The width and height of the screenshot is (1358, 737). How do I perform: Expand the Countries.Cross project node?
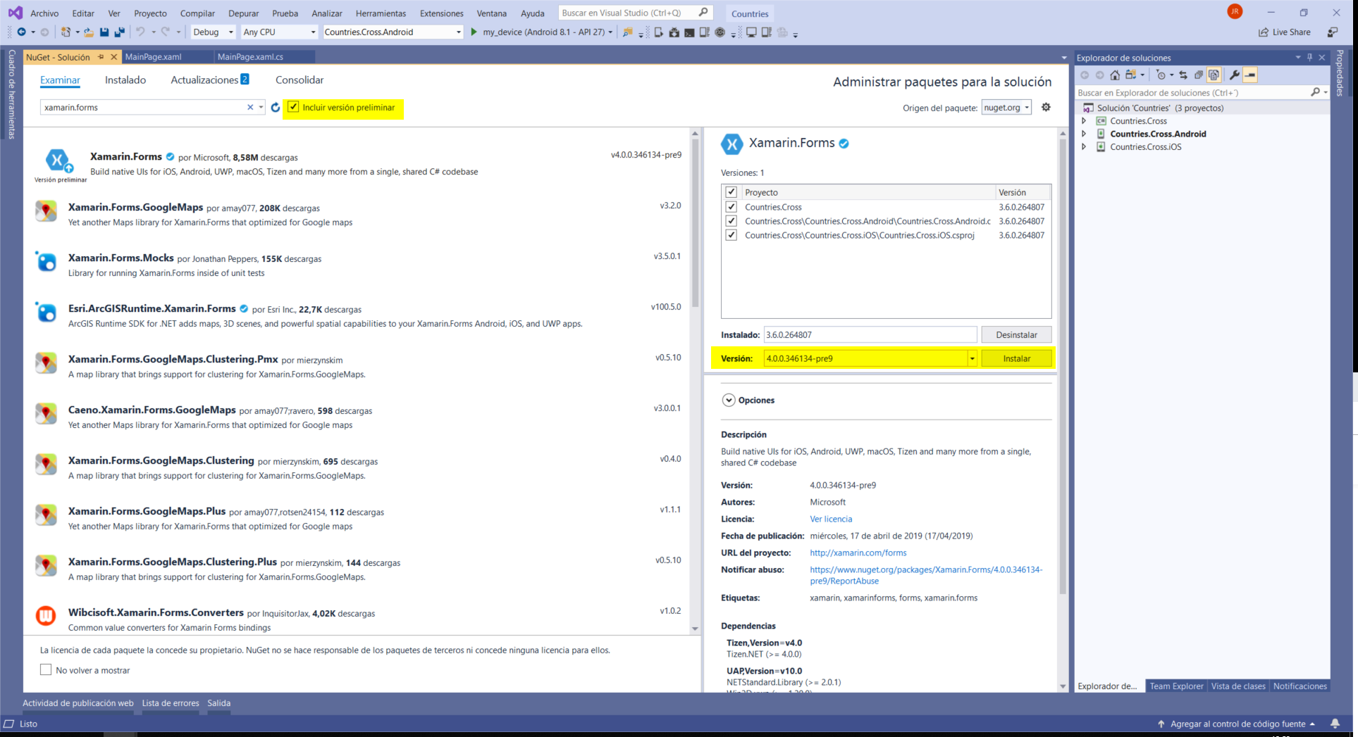click(x=1084, y=121)
